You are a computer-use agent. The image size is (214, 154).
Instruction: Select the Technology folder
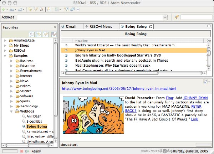[x=29, y=106]
